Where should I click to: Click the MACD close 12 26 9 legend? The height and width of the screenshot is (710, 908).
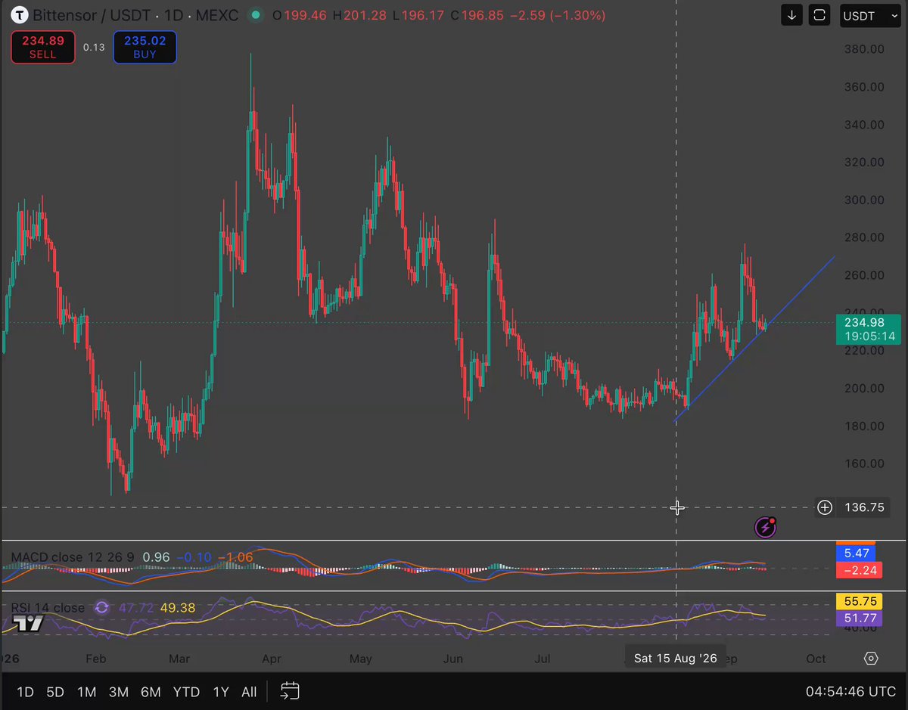pyautogui.click(x=73, y=557)
